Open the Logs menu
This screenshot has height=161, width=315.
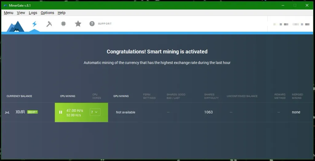click(33, 13)
